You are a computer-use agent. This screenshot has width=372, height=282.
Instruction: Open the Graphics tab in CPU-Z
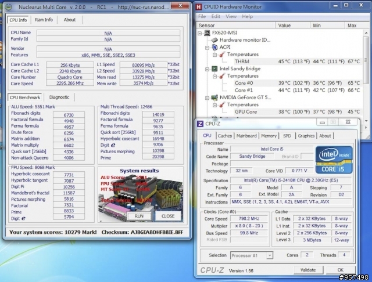tap(306, 136)
